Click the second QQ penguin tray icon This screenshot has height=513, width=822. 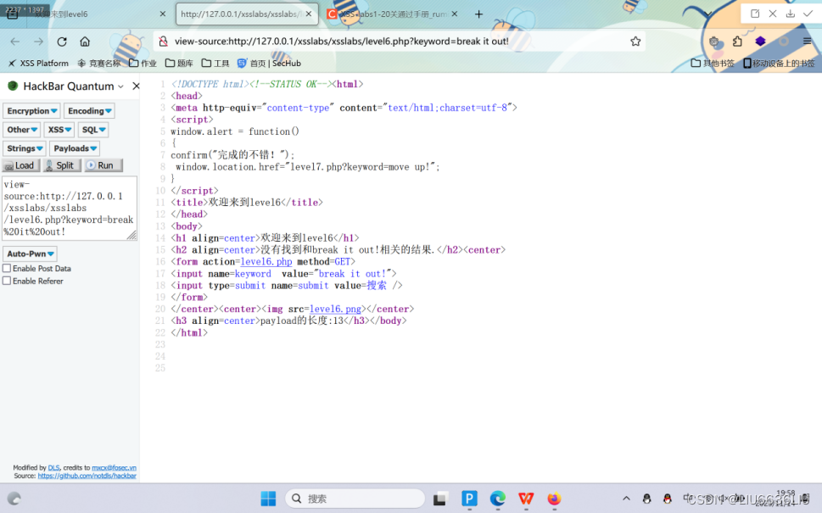click(x=667, y=499)
